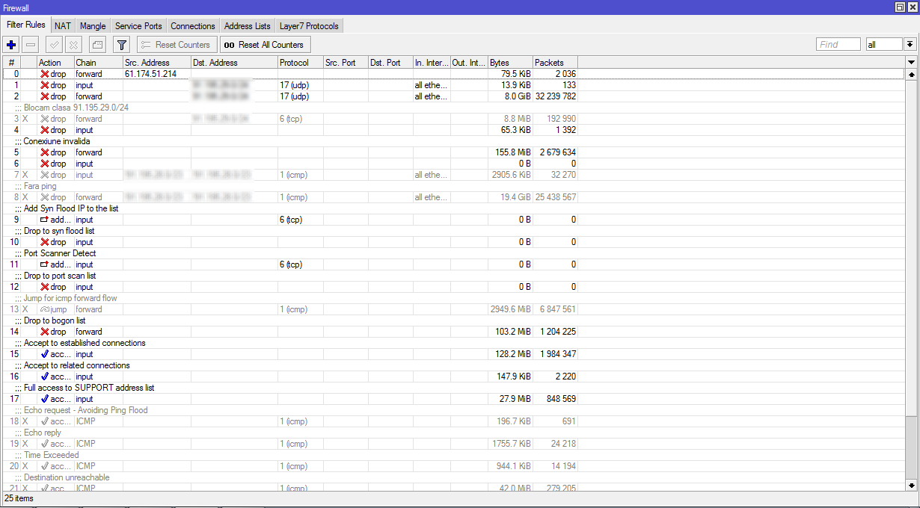Select the 'Drop to bogon list' comment row
Viewport: 920px width, 508px height.
(453, 320)
